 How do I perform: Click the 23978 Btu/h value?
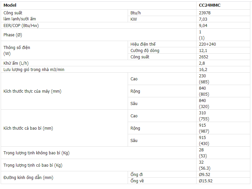(205, 13)
